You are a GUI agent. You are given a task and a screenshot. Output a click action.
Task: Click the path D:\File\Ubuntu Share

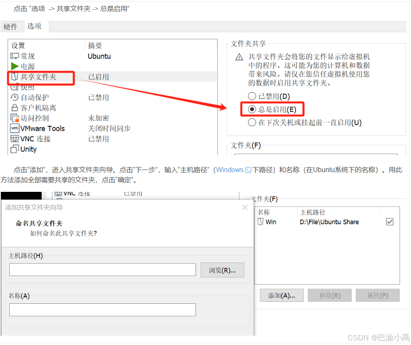pyautogui.click(x=329, y=222)
